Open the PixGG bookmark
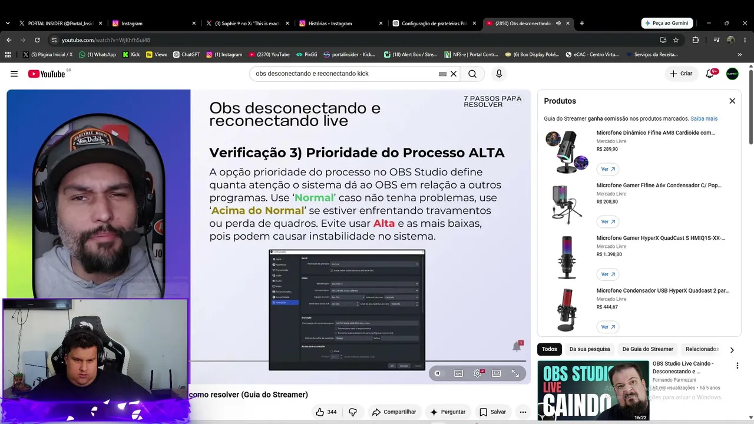Viewport: 754px width, 424px height. point(306,55)
